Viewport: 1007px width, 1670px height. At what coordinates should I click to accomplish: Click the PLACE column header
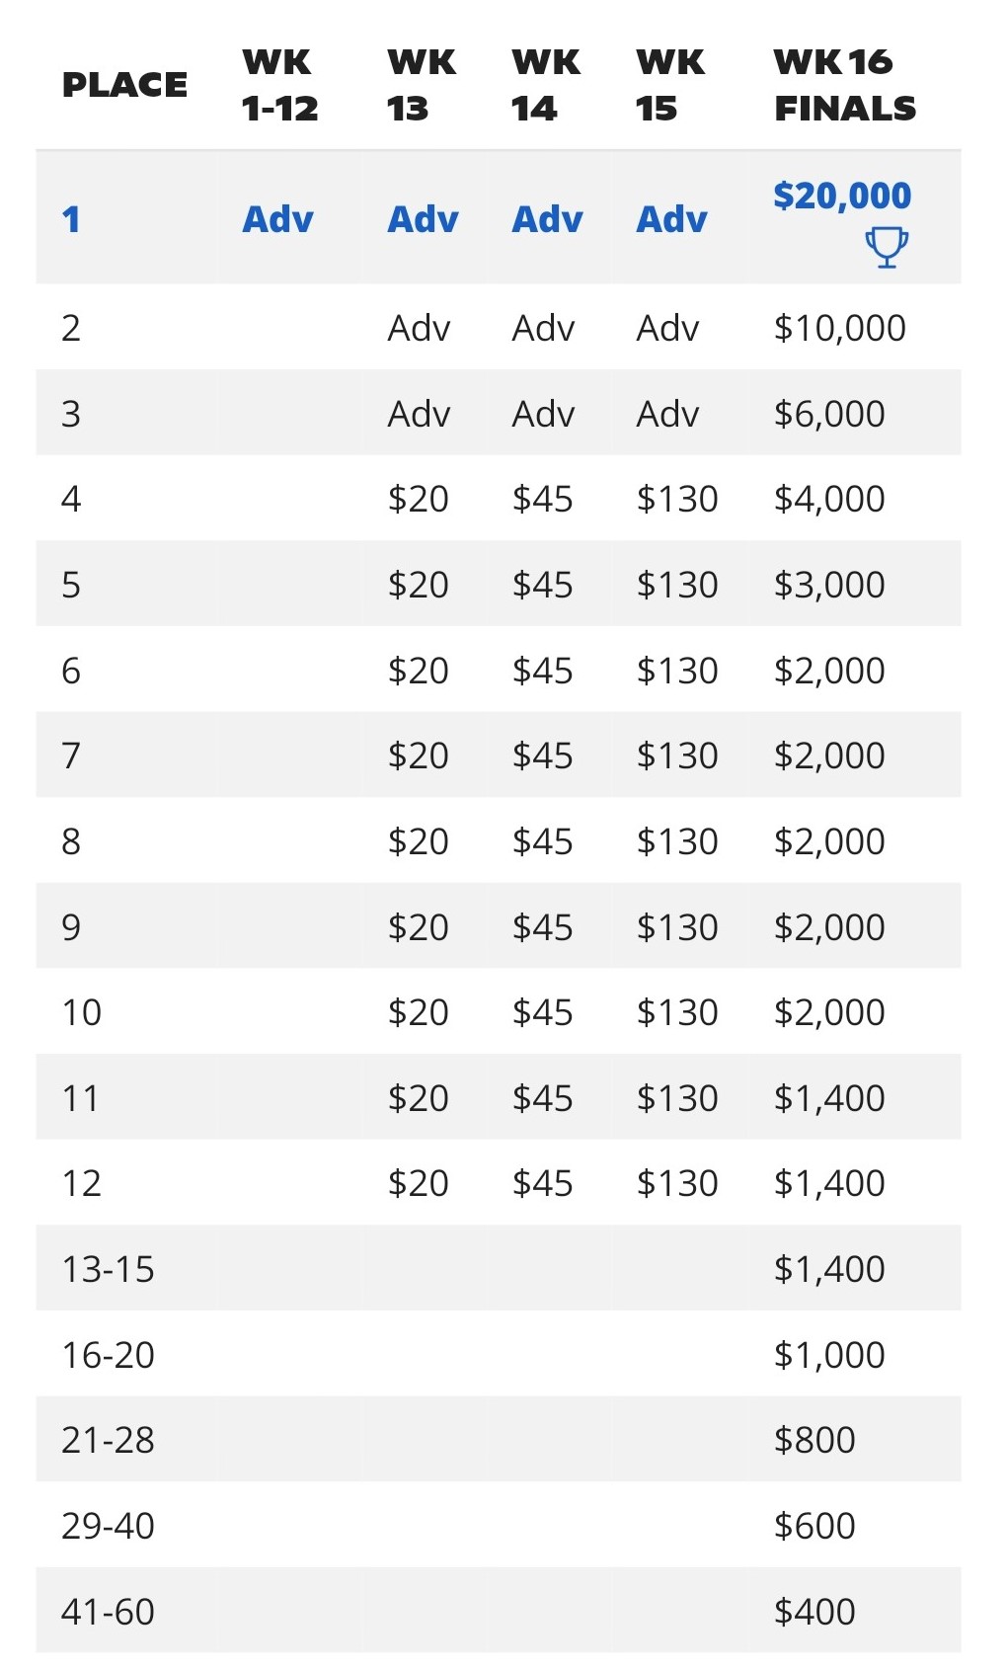point(124,85)
